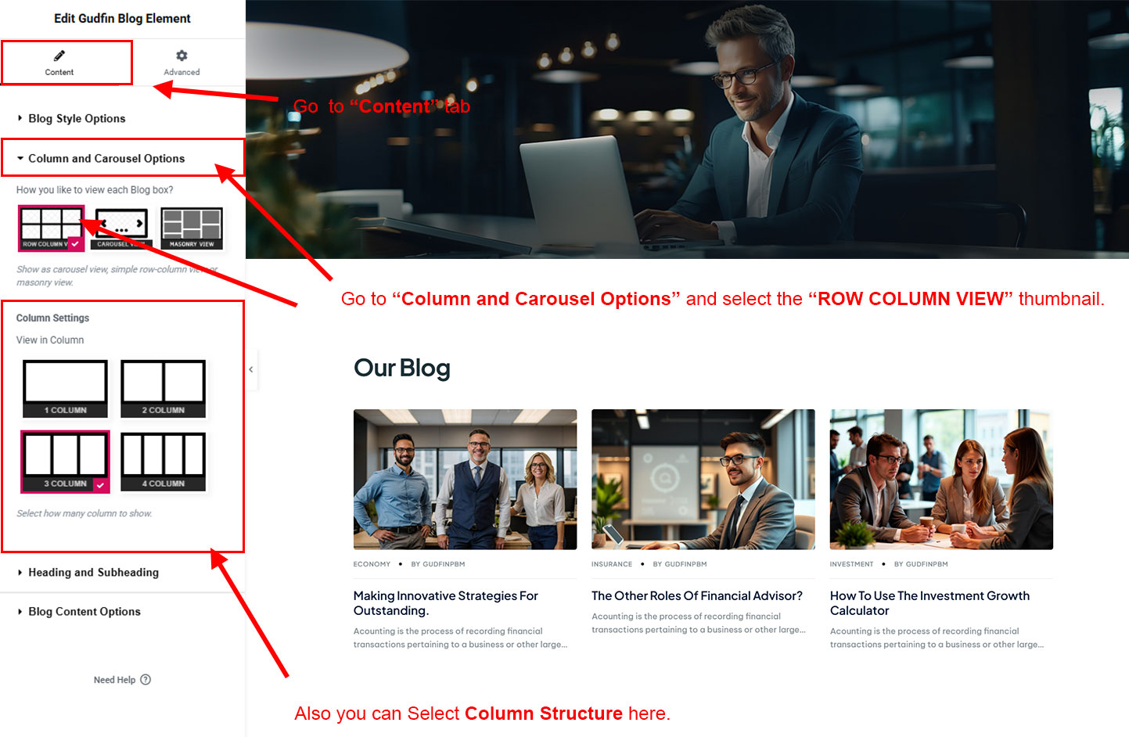Click the Economy category label

click(x=372, y=564)
